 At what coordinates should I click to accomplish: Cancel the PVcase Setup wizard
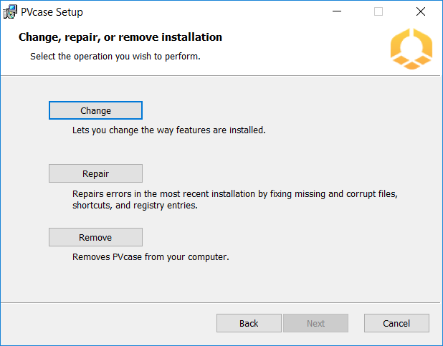click(396, 323)
